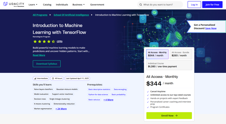
Task: Expand the Learn dropdown menu
Action: click(33, 5)
